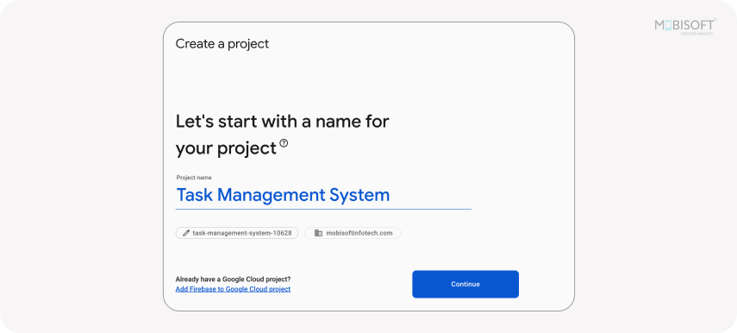Click the pencil edit icon for the project ID
The height and width of the screenshot is (333, 737).
coord(186,233)
